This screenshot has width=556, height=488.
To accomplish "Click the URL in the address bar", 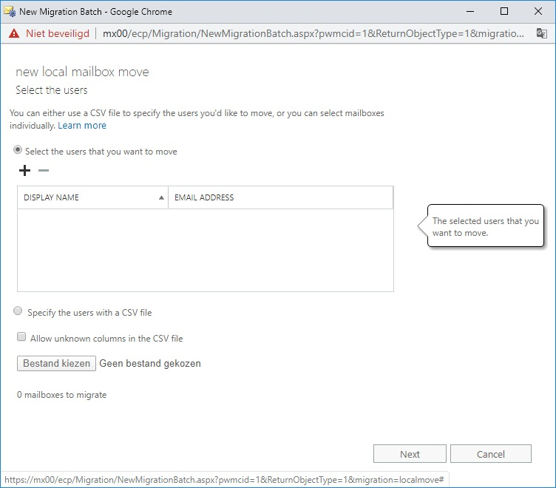I will click(x=313, y=33).
